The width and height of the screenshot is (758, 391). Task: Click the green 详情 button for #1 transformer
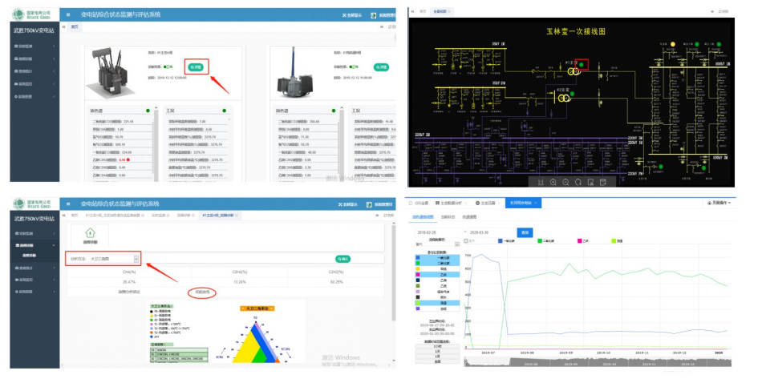pos(197,67)
